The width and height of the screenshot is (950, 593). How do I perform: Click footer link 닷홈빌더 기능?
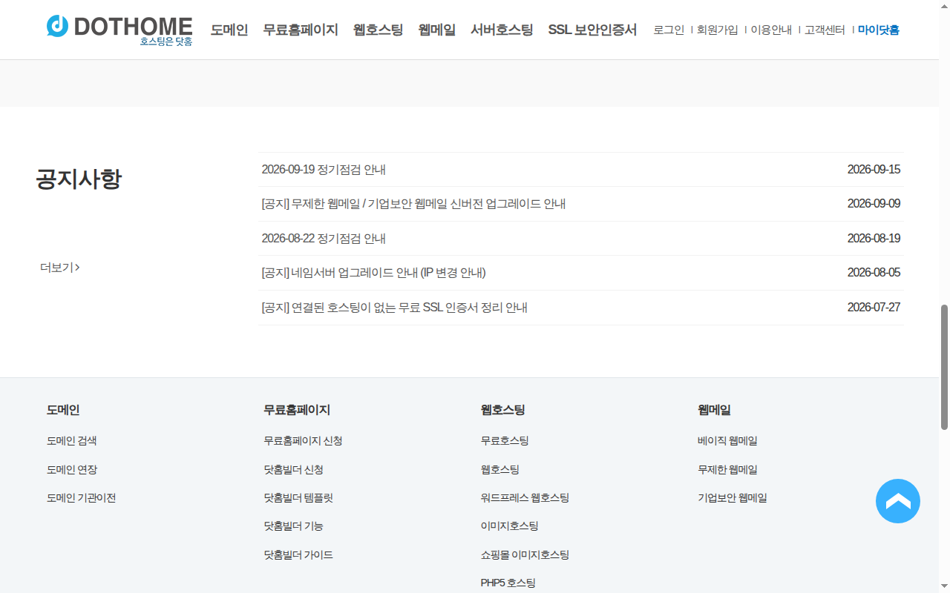point(293,526)
